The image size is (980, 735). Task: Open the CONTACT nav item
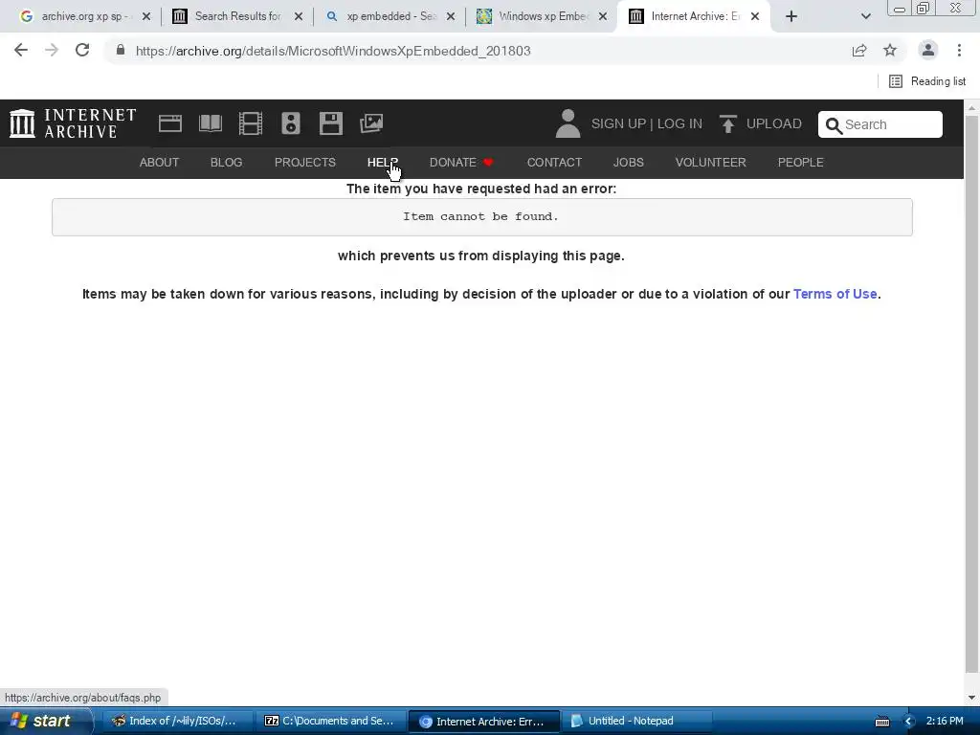coord(554,163)
